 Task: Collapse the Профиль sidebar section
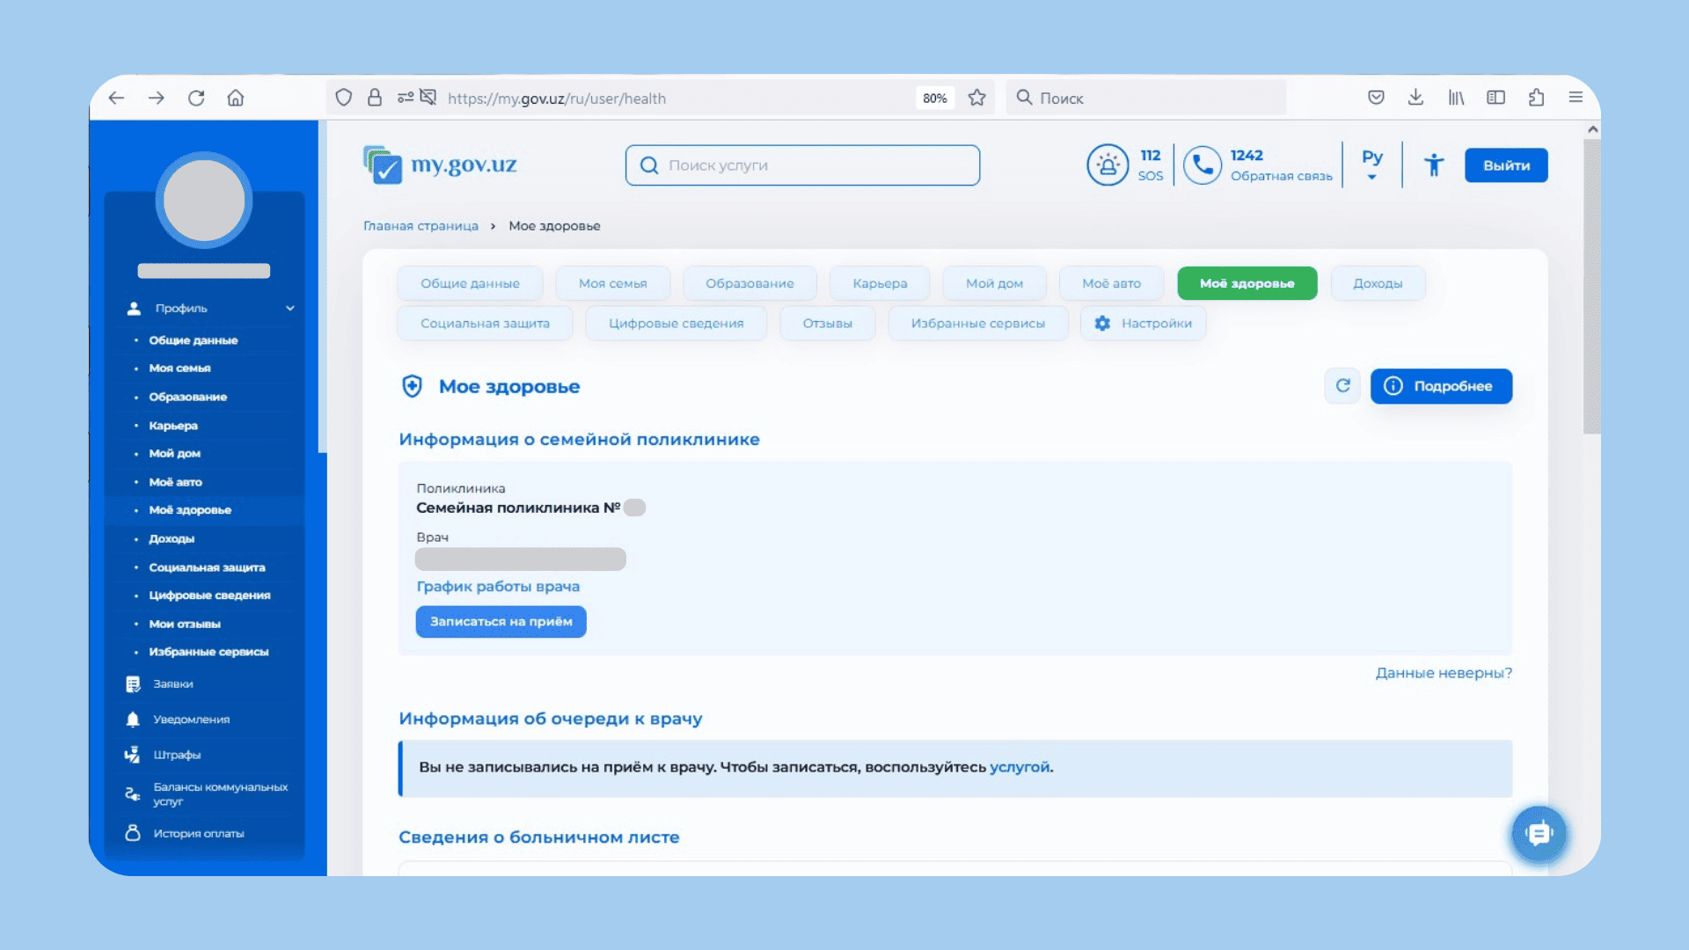(x=289, y=309)
